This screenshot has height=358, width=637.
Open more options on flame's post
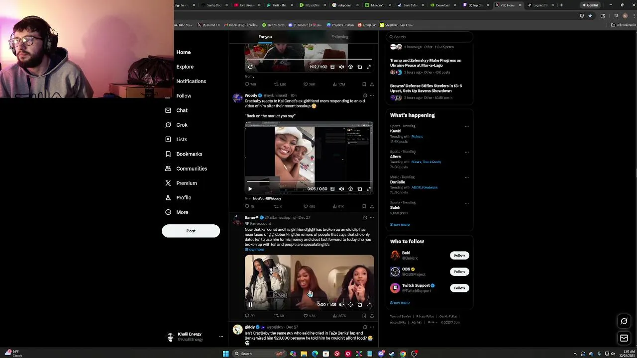(372, 217)
